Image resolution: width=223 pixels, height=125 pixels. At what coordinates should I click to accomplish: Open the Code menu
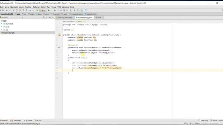coord(21,7)
